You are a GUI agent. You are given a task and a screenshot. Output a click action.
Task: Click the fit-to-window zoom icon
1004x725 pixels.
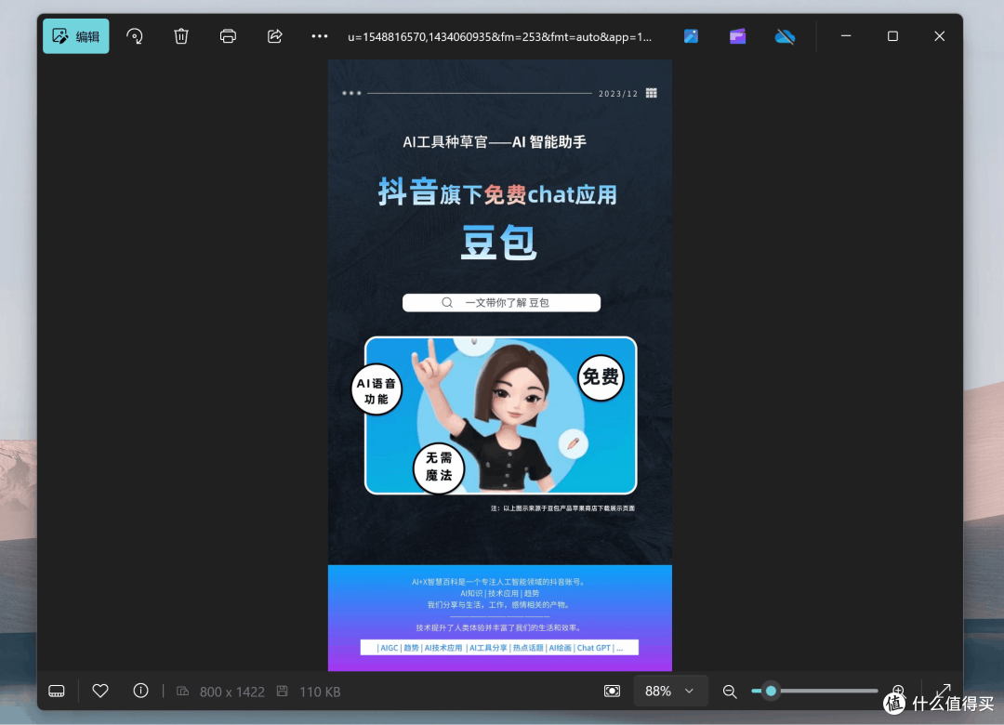612,691
